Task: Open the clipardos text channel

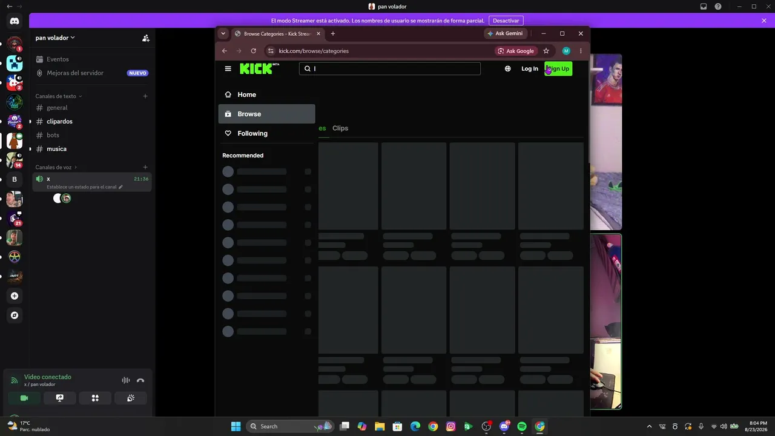Action: point(92,122)
